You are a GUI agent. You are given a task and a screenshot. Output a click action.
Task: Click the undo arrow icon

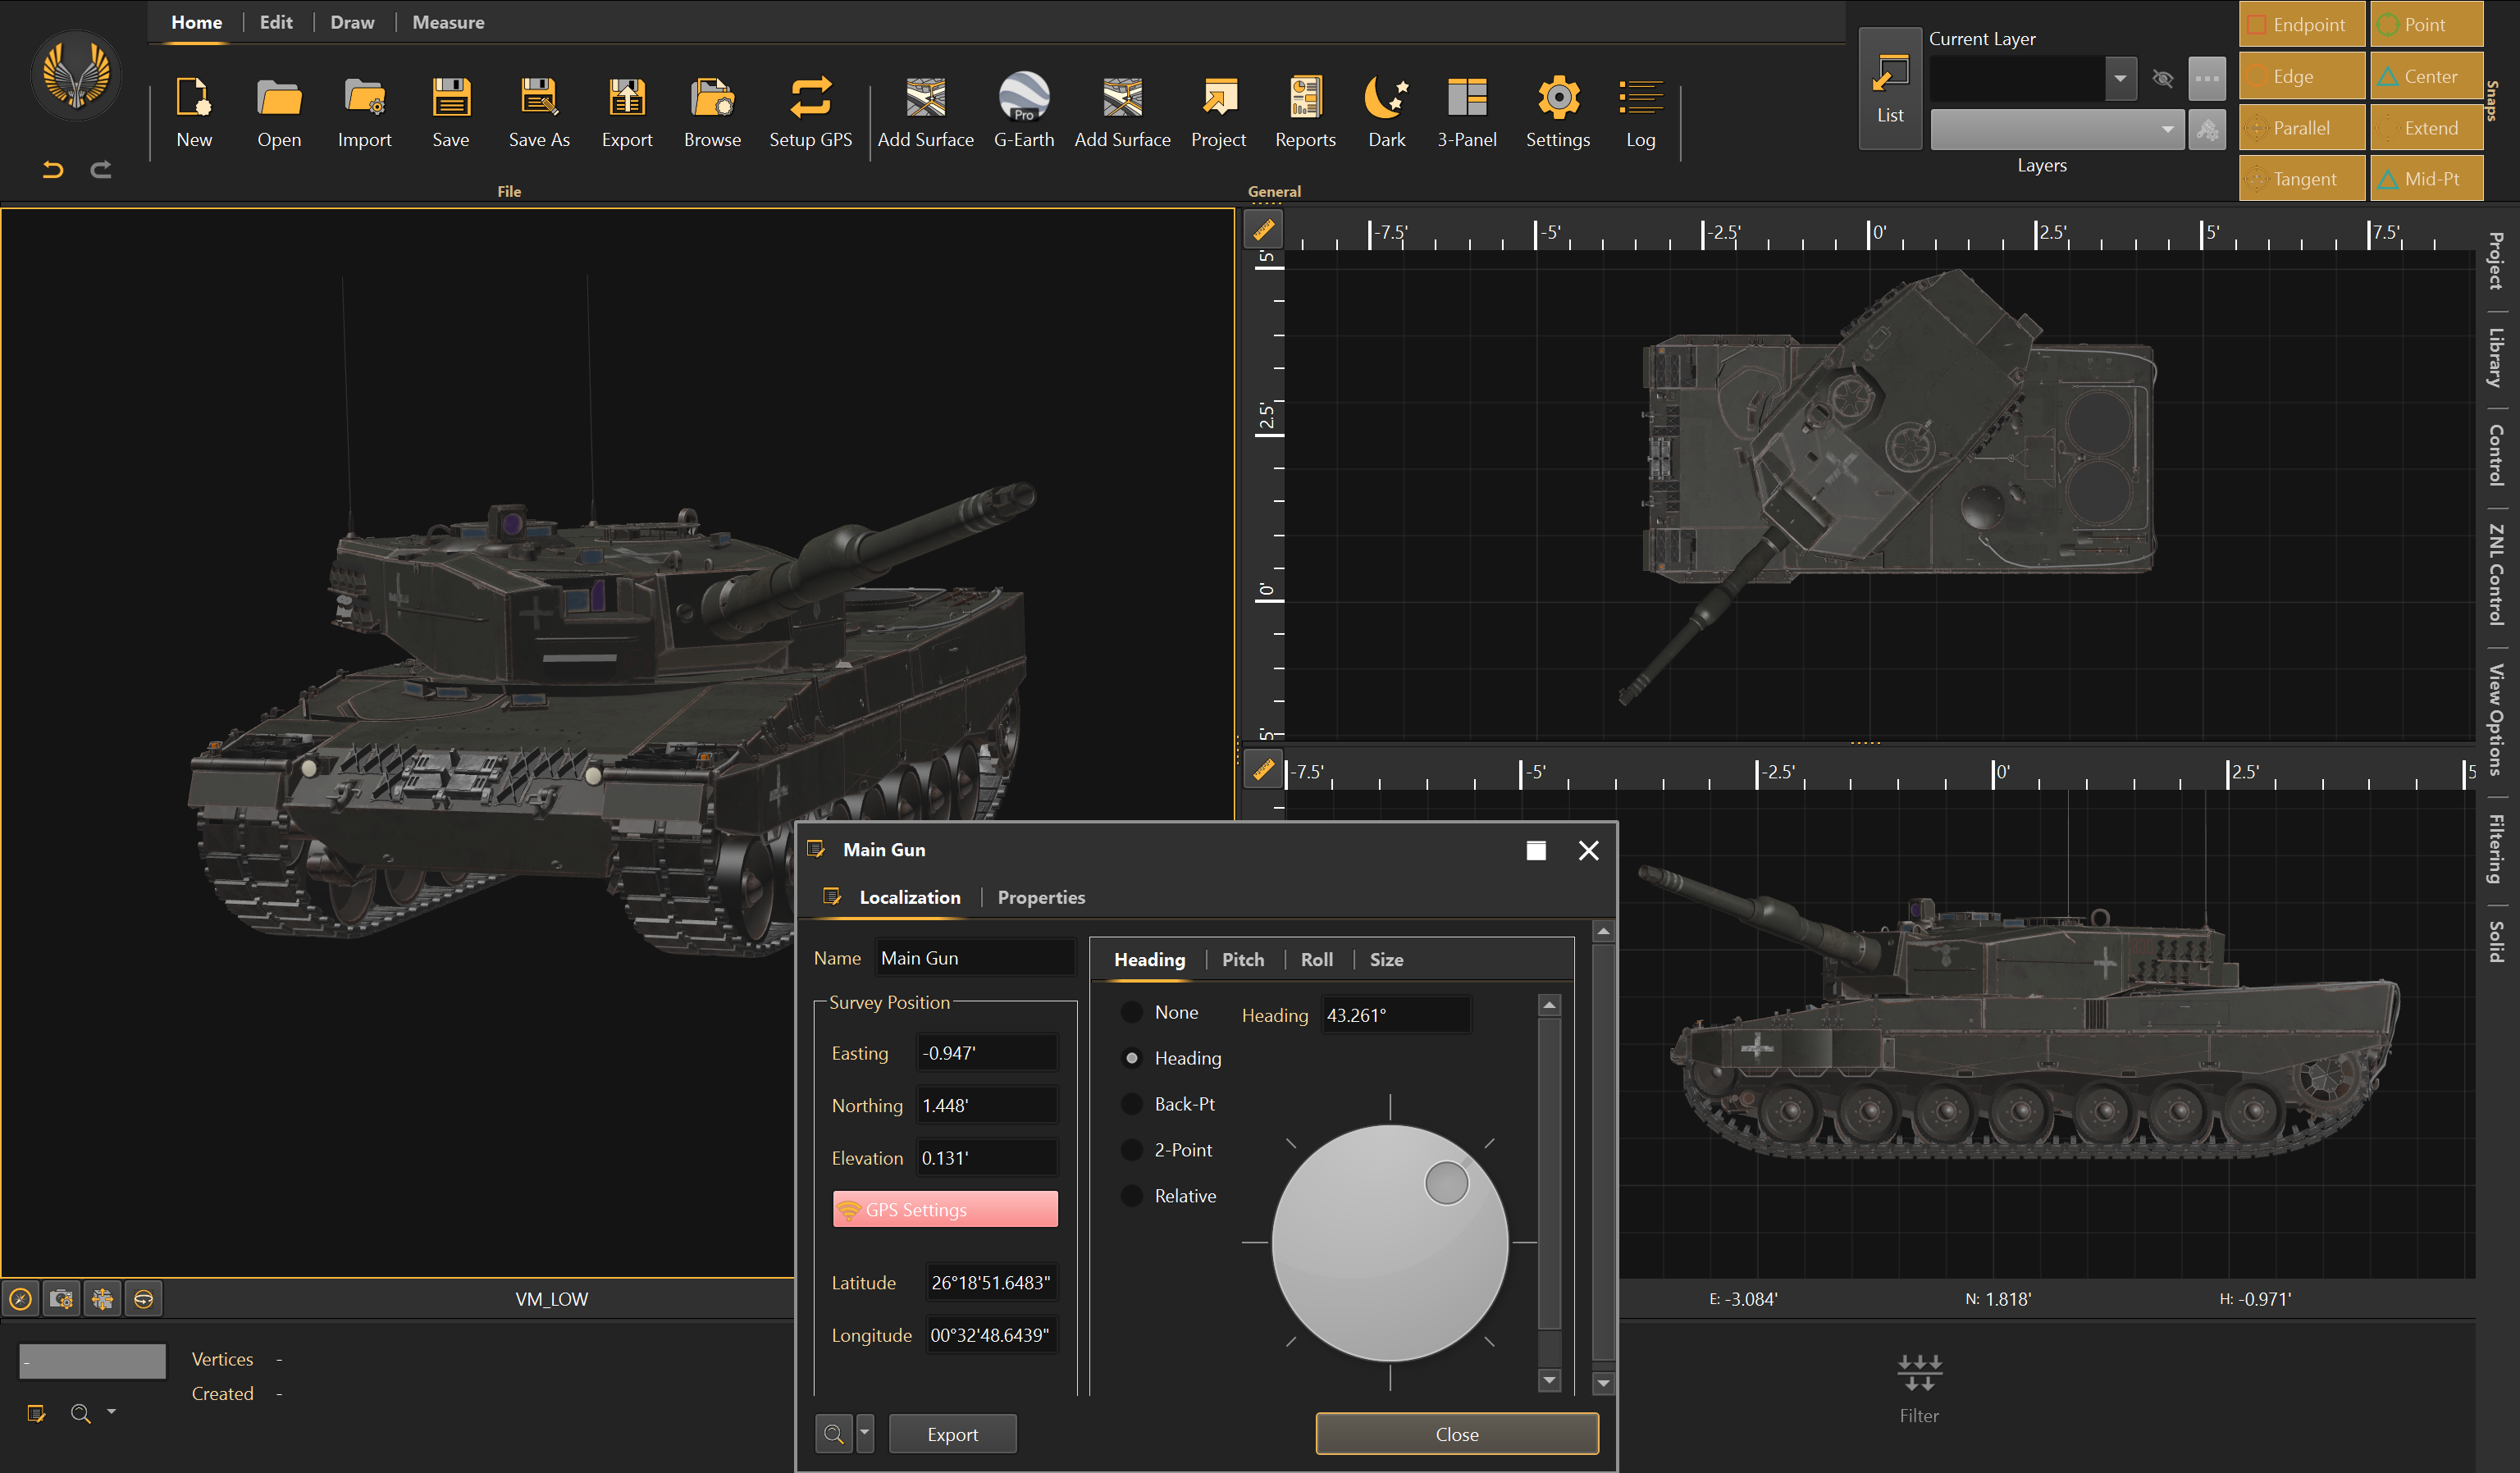pos(53,170)
